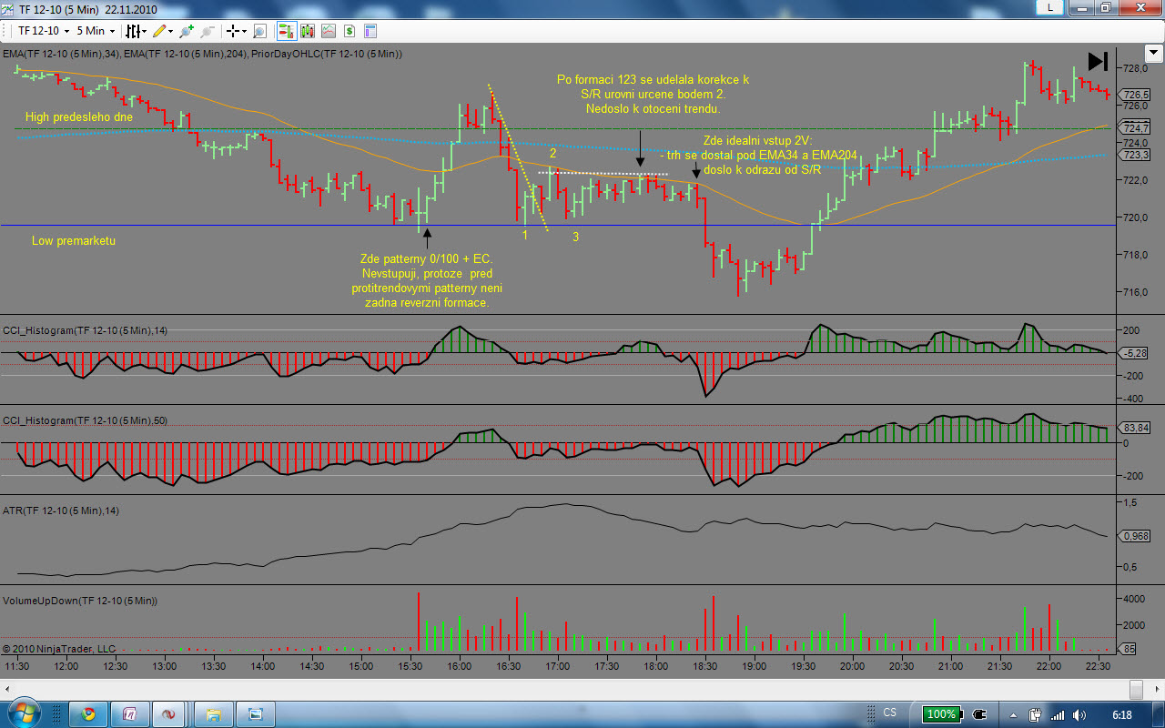Click the right arrow of horizontal scrollbar

[x=1156, y=690]
